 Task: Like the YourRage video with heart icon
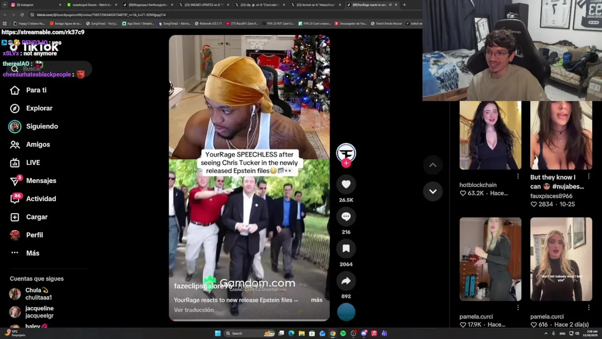coord(346,185)
